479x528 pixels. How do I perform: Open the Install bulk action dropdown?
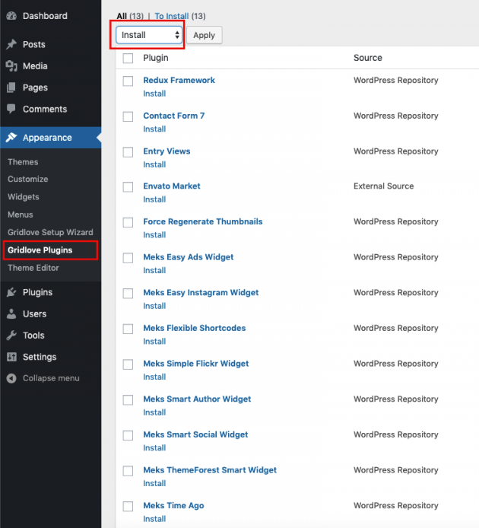(x=149, y=35)
